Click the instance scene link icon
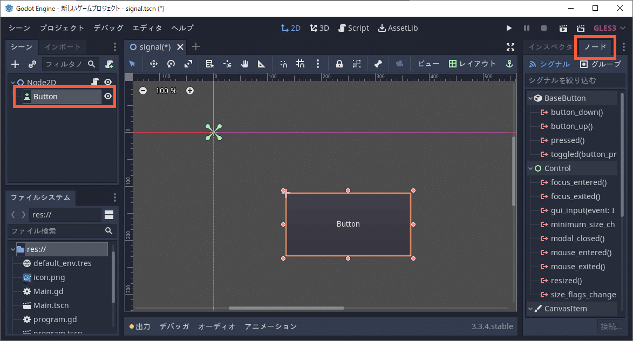The height and width of the screenshot is (341, 633). [32, 64]
